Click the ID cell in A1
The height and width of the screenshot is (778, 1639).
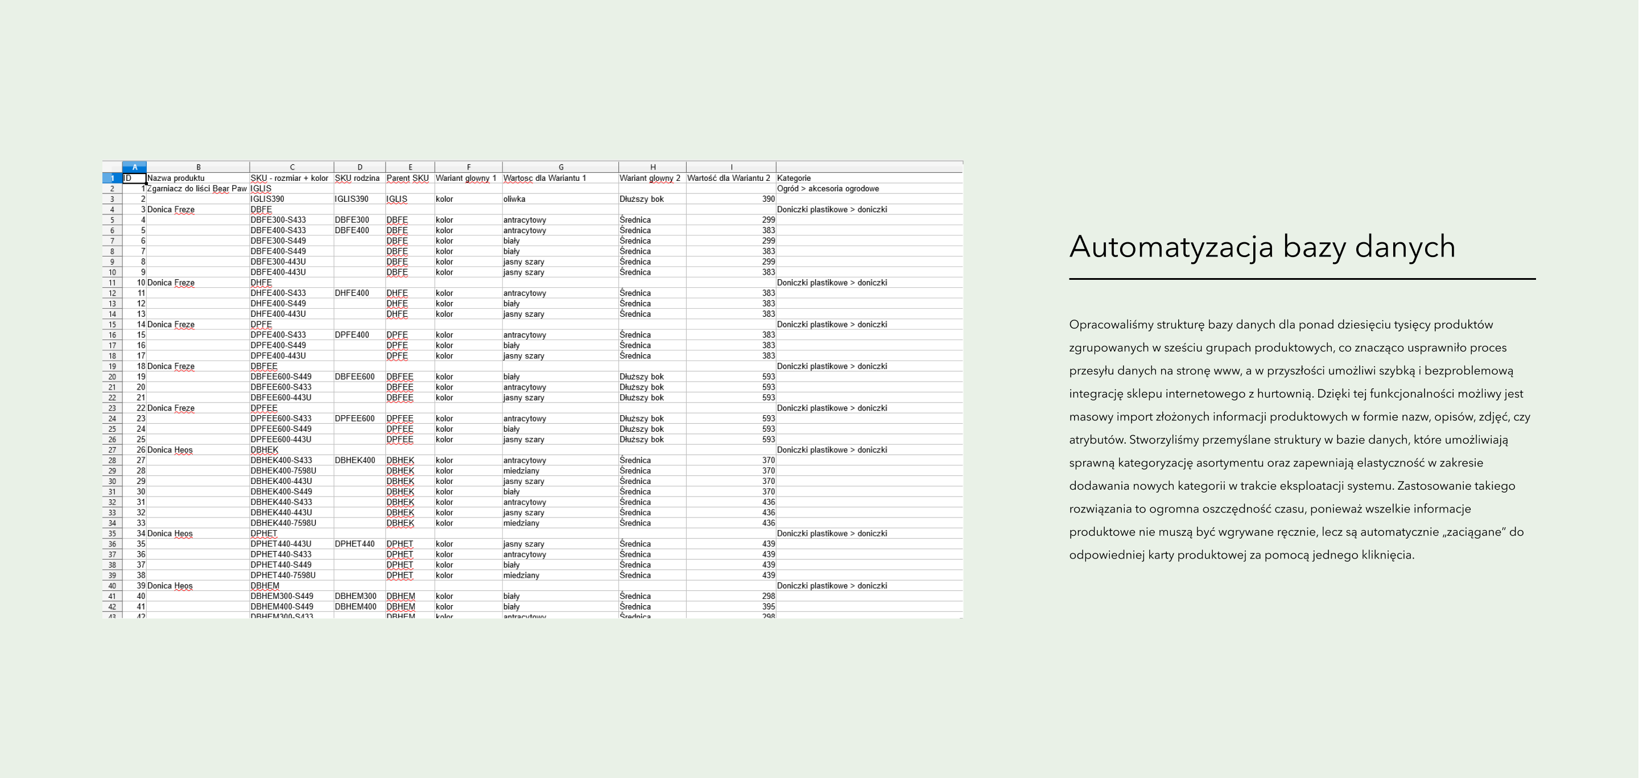(134, 178)
